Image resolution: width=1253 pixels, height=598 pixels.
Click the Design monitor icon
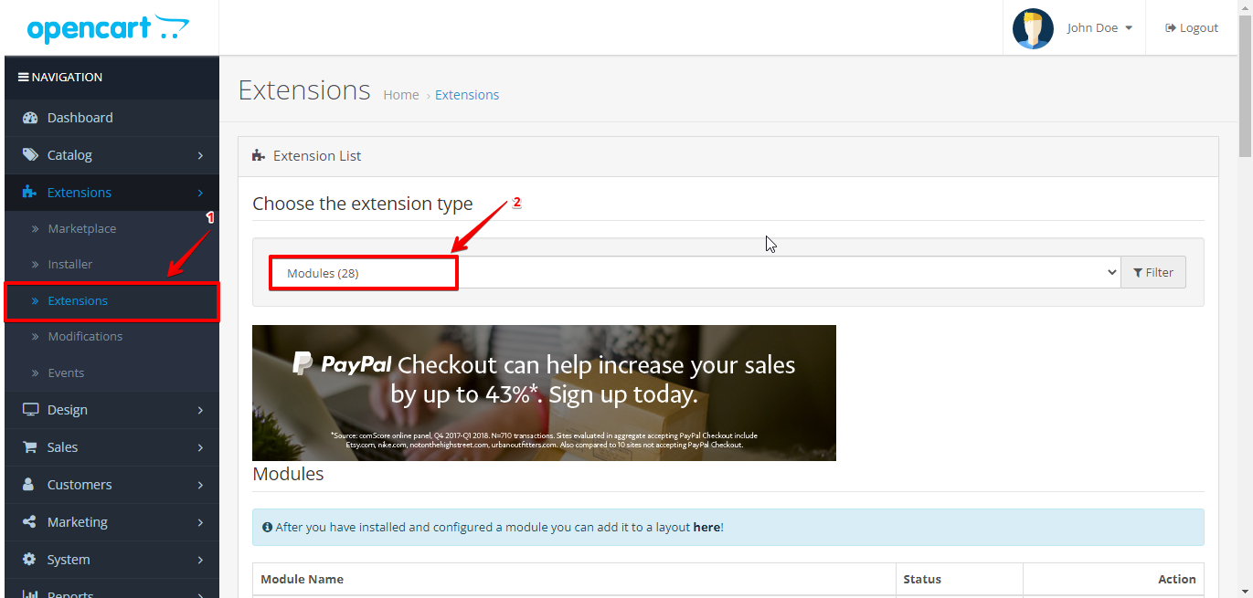click(x=30, y=410)
